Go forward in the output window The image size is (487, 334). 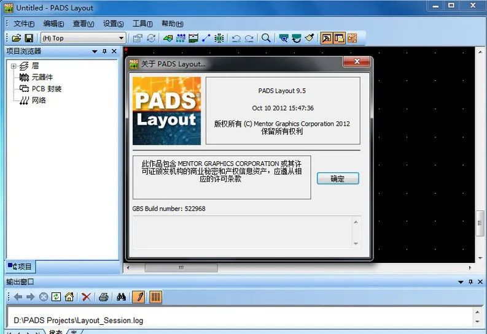click(31, 297)
